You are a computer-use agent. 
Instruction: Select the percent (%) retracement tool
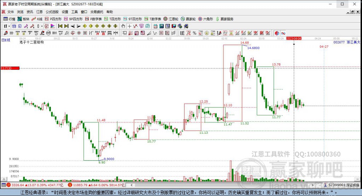195,33
